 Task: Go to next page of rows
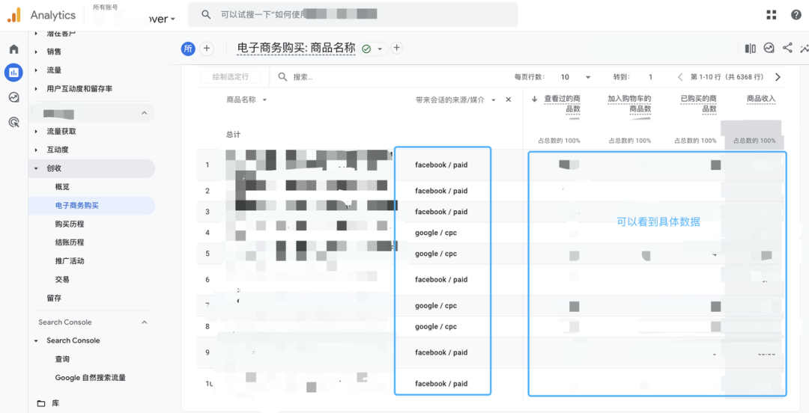(x=778, y=77)
